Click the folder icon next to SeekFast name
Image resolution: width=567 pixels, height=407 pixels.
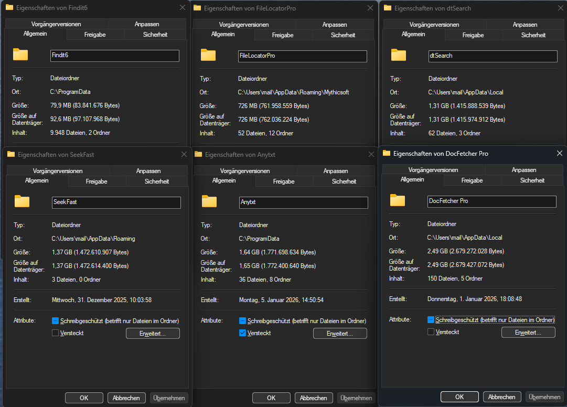click(22, 201)
